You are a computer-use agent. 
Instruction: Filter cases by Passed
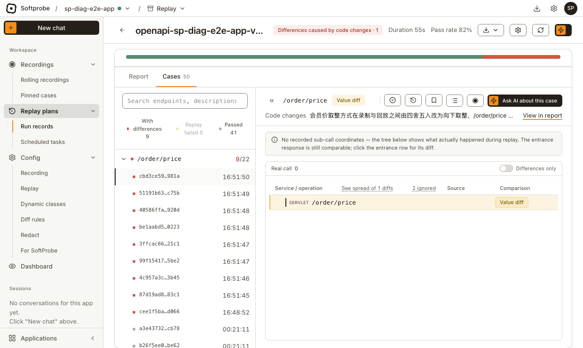[x=231, y=128]
